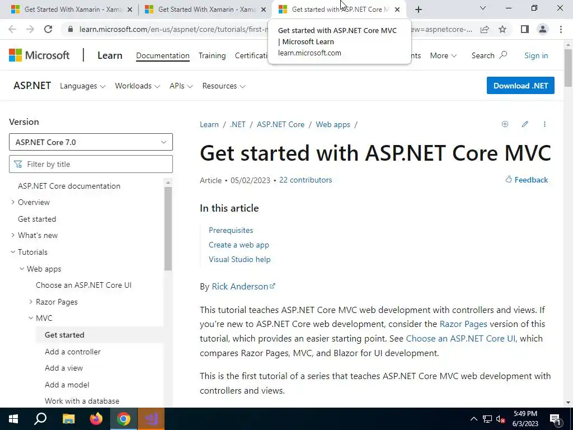The height and width of the screenshot is (430, 573).
Task: Bookmark the page with the star icon
Action: pos(502,29)
